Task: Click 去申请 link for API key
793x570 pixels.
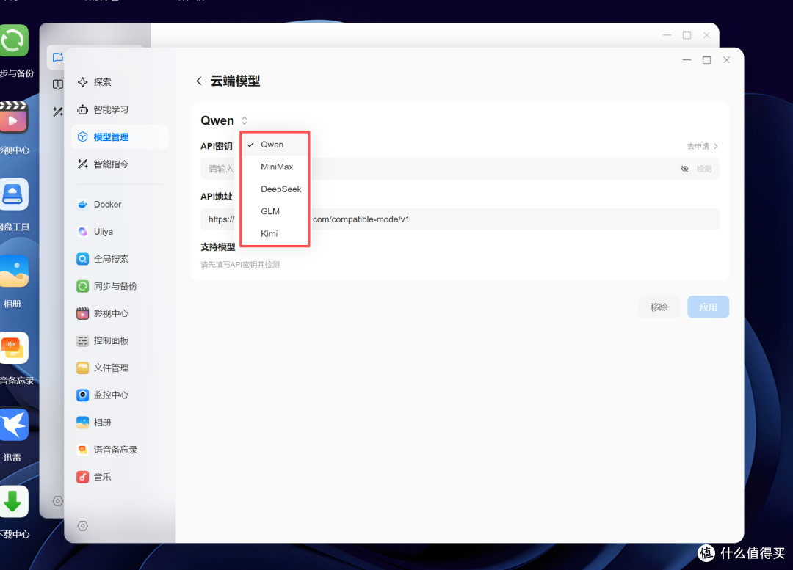Action: coord(703,146)
